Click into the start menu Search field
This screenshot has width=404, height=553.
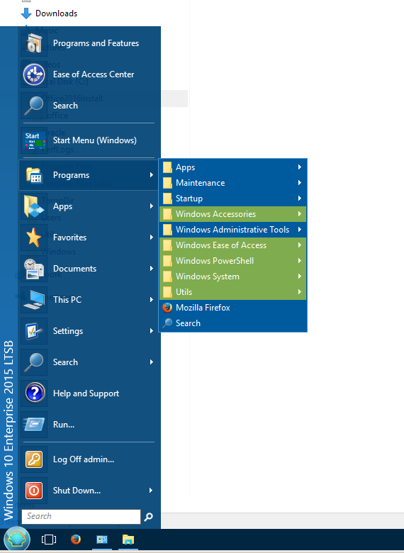[x=81, y=517]
